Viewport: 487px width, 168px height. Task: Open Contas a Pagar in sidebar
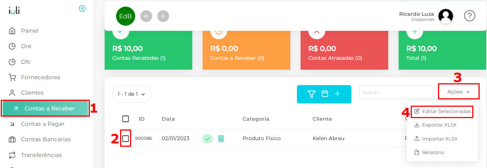[x=42, y=124]
